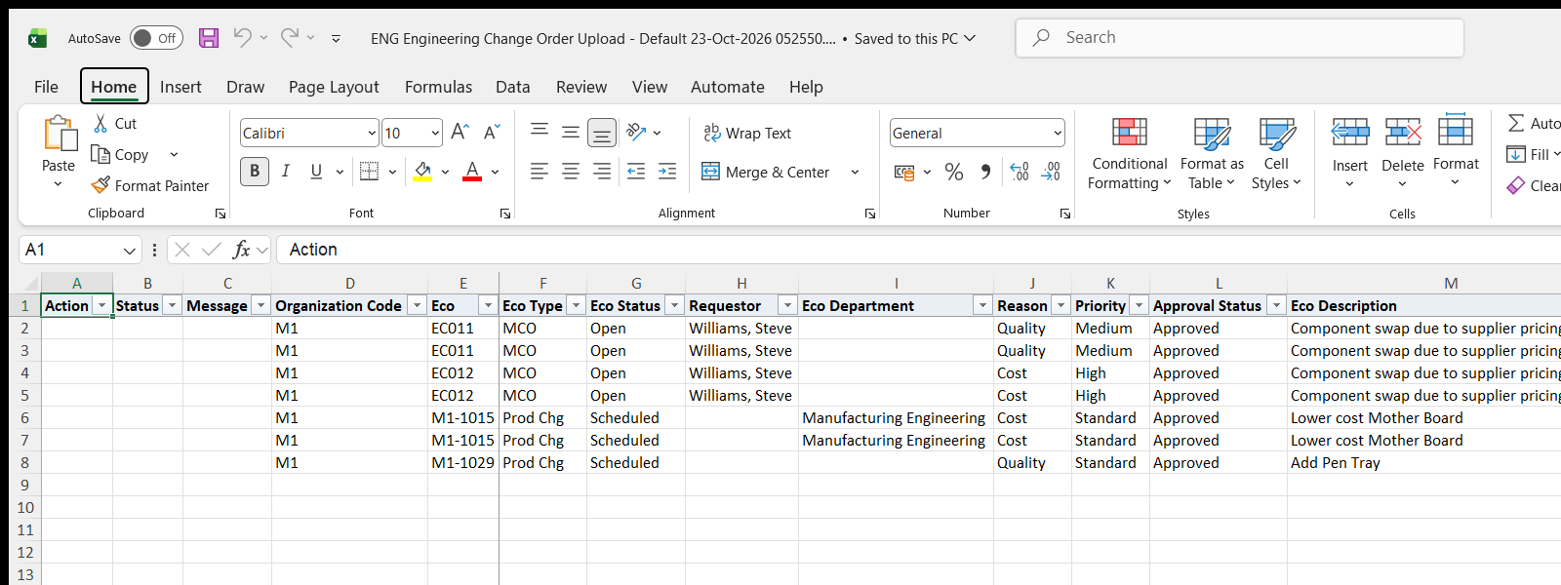Open the Action column filter dropdown

(x=101, y=306)
